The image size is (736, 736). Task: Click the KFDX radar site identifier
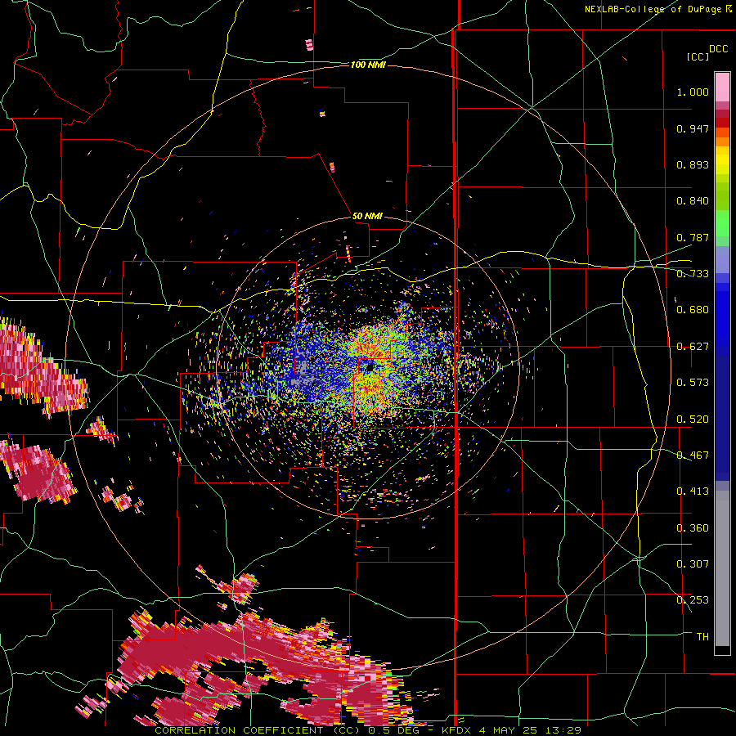[x=458, y=730]
